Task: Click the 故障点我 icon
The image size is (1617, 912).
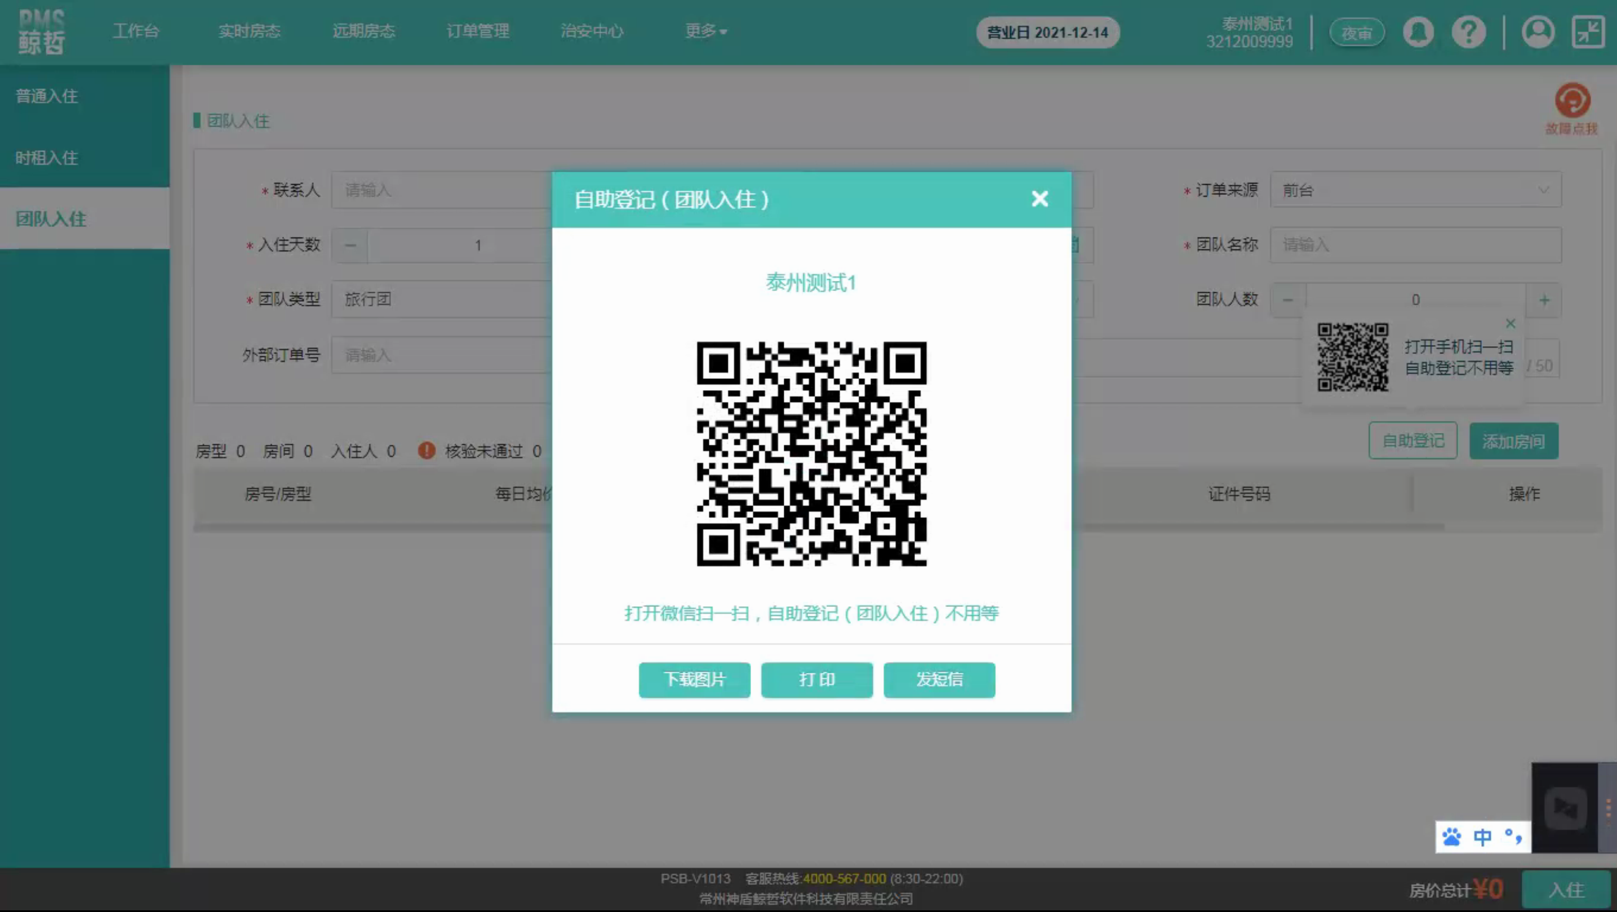Action: 1571,108
